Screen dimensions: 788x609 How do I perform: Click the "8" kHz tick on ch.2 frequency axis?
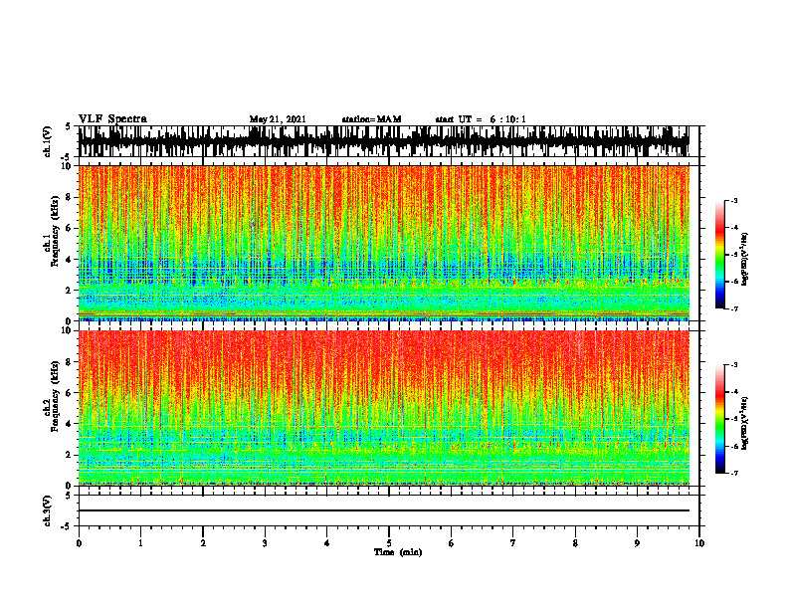[69, 362]
